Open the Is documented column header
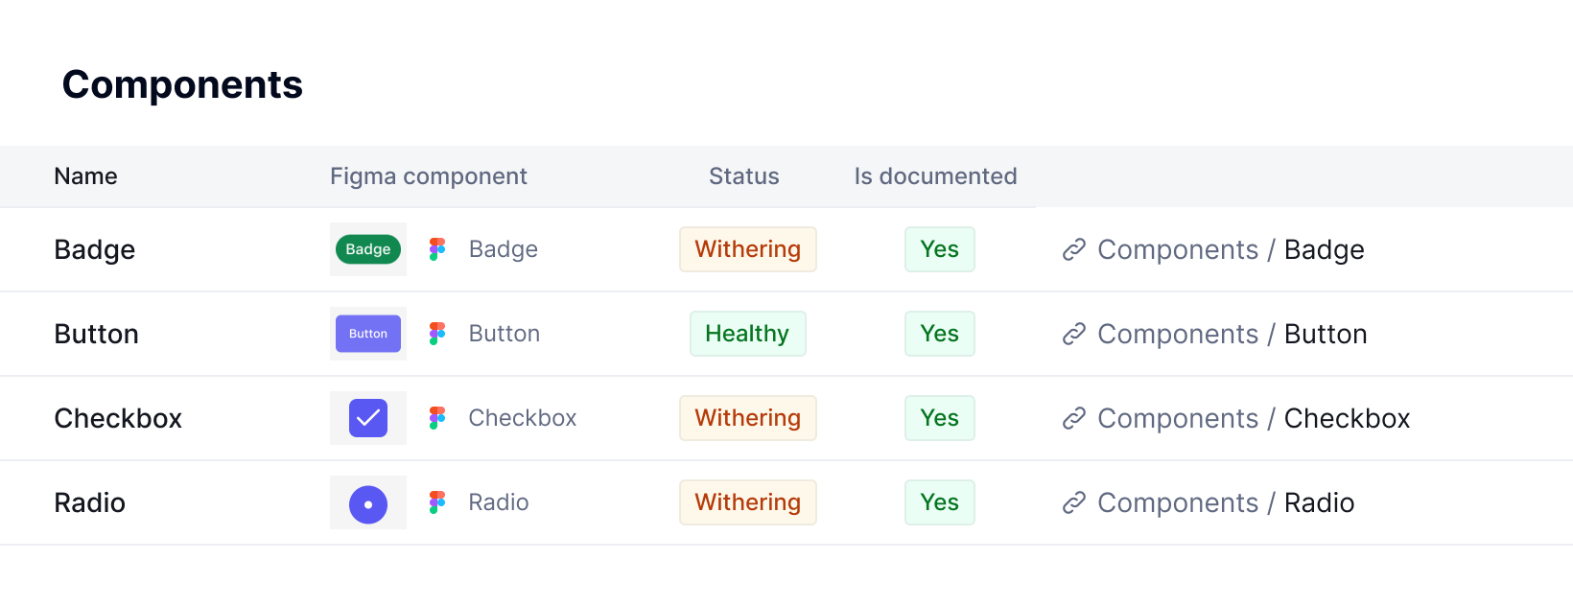This screenshot has height=606, width=1573. click(935, 176)
